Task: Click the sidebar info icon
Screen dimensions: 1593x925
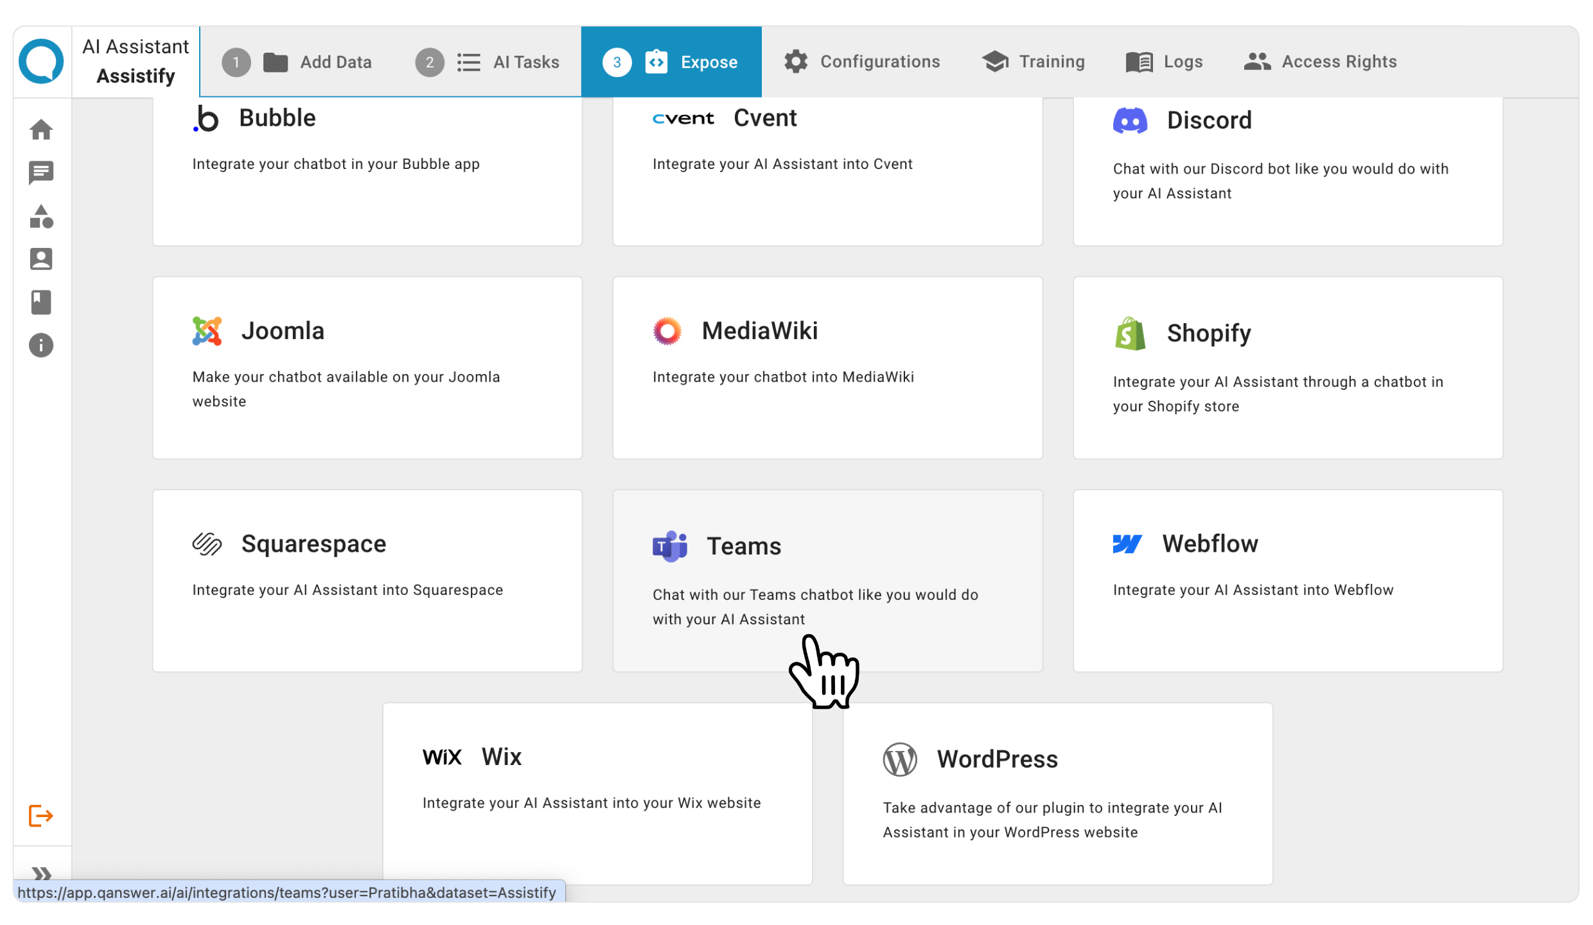Action: point(42,345)
